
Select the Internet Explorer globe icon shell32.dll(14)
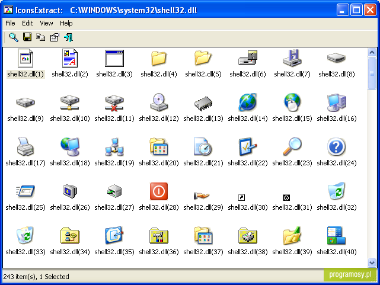tap(248, 102)
